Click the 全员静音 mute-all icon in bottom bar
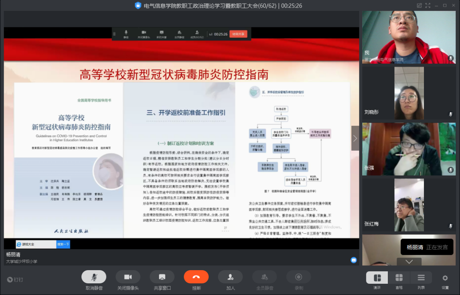 click(264, 277)
